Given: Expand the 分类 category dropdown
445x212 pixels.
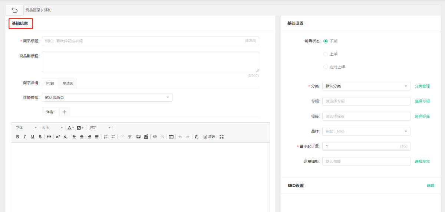Looking at the screenshot, I should click(x=366, y=86).
